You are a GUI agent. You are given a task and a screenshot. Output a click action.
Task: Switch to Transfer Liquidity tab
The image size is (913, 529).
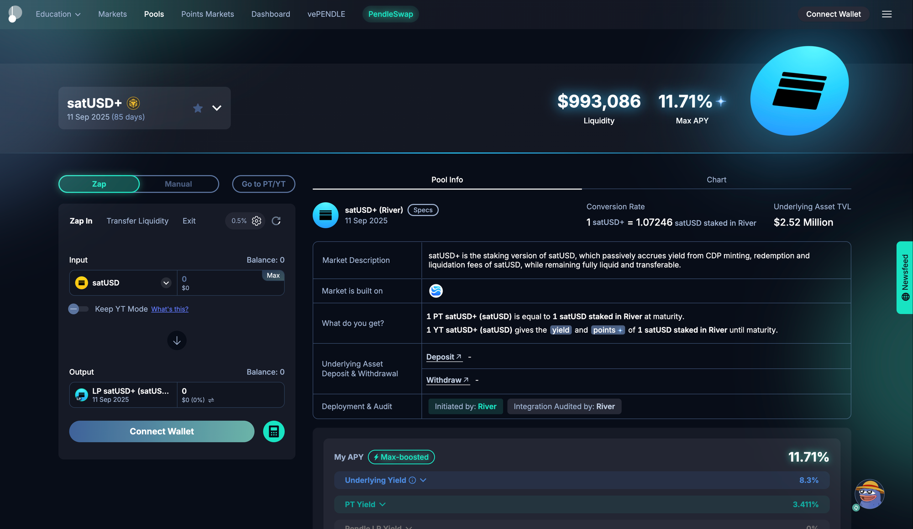[x=137, y=221]
